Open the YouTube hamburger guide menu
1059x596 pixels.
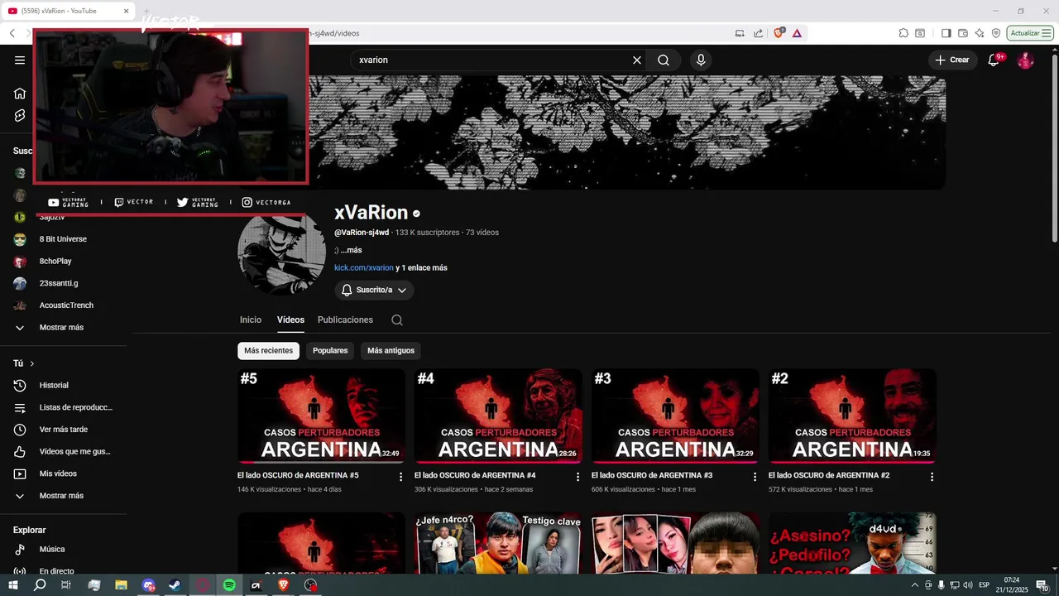click(x=20, y=60)
